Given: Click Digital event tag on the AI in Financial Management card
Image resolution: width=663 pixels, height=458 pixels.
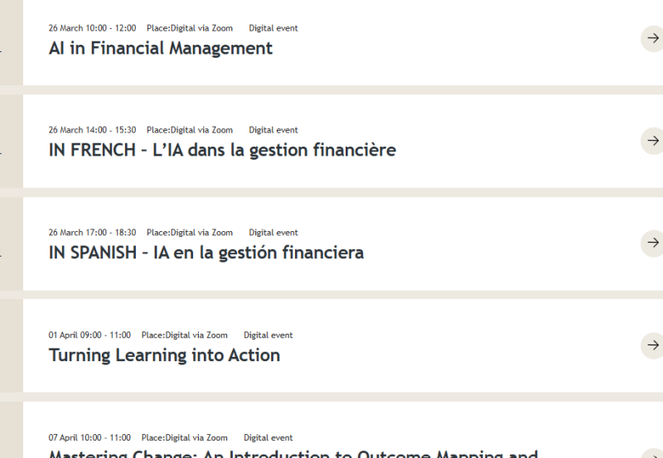Looking at the screenshot, I should pyautogui.click(x=273, y=28).
